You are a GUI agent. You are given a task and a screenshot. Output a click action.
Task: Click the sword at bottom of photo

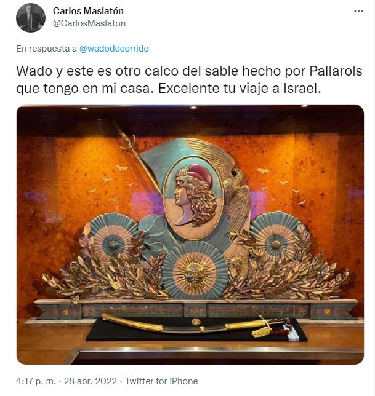pyautogui.click(x=196, y=326)
